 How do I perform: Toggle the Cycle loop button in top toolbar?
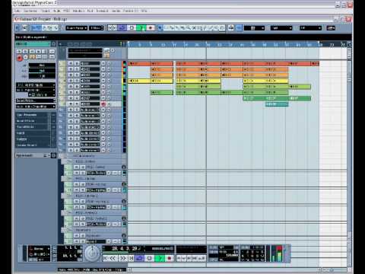click(x=122, y=28)
